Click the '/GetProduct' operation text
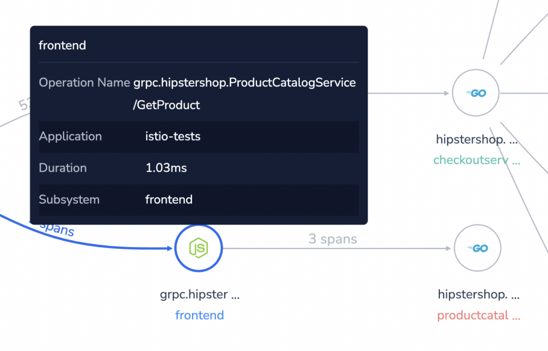Image resolution: width=548 pixels, height=351 pixels. (x=166, y=105)
